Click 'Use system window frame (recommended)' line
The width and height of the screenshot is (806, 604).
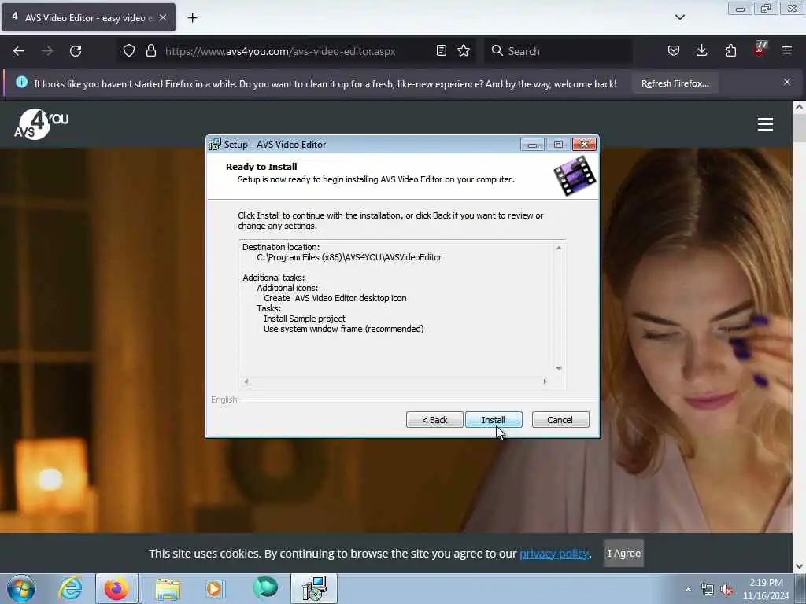pyautogui.click(x=344, y=329)
